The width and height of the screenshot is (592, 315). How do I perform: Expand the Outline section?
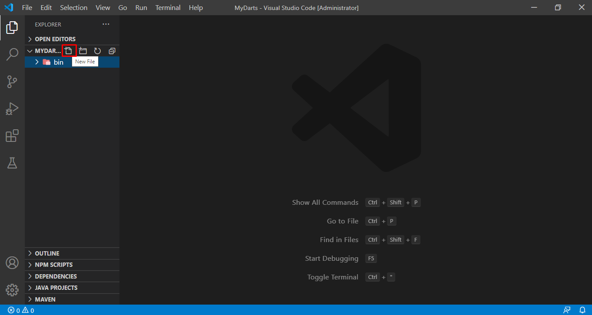point(47,253)
